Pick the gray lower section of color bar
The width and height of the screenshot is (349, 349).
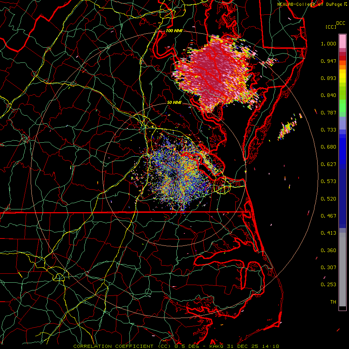click(342, 270)
